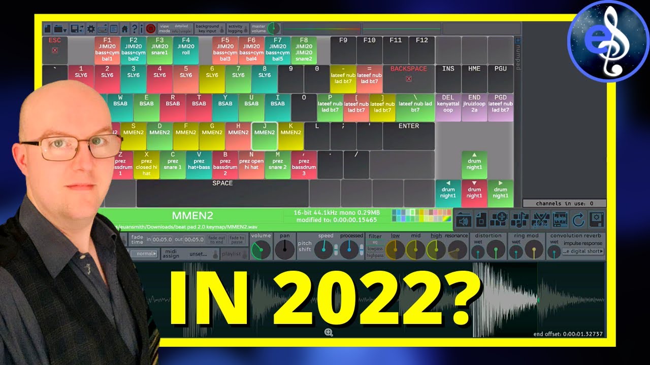Select the 'detailed' view mode
The height and width of the screenshot is (365, 650).
(181, 26)
